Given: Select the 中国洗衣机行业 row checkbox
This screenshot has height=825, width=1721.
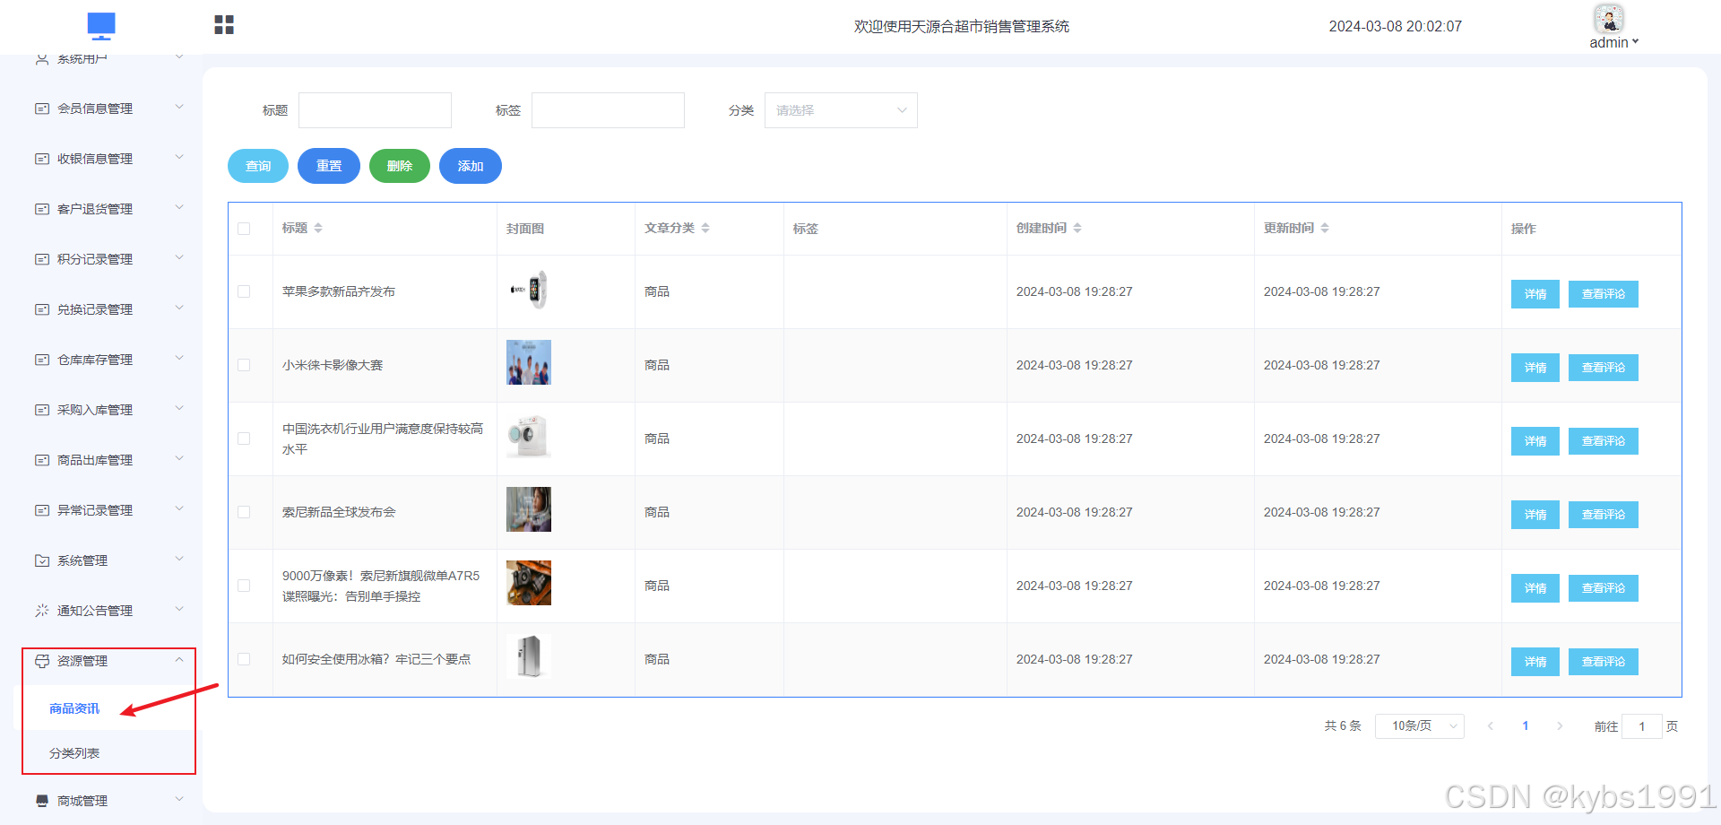Looking at the screenshot, I should pyautogui.click(x=244, y=439).
